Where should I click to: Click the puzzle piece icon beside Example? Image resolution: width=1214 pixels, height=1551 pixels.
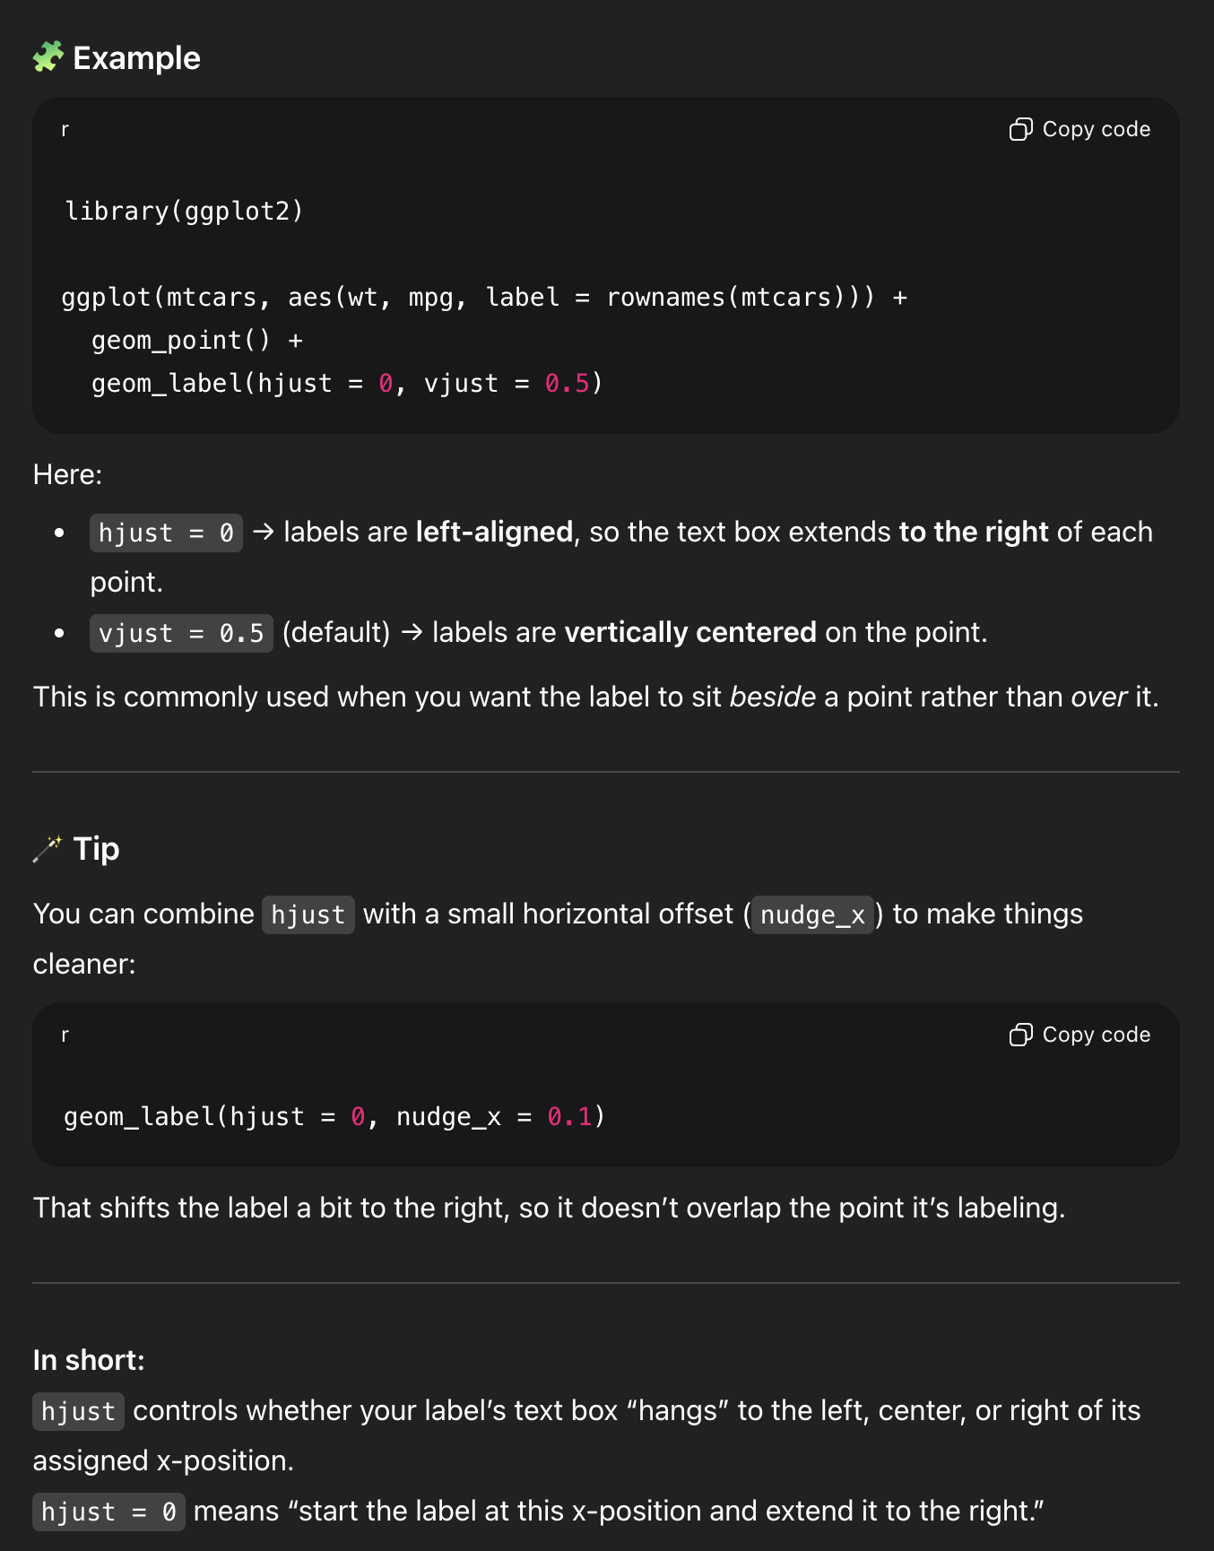48,57
